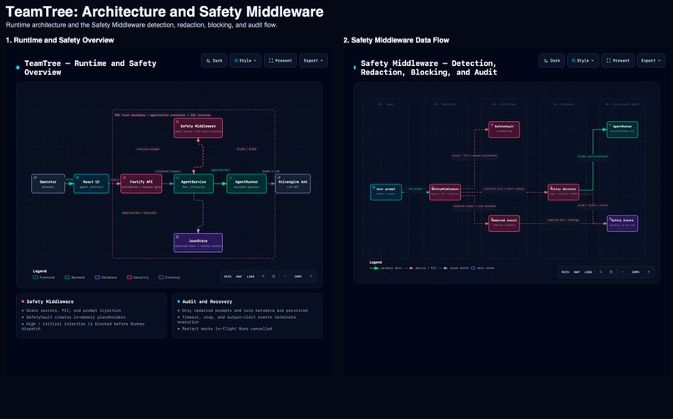Click reset view icon in Runtime Overview zoom bar

pos(273,276)
